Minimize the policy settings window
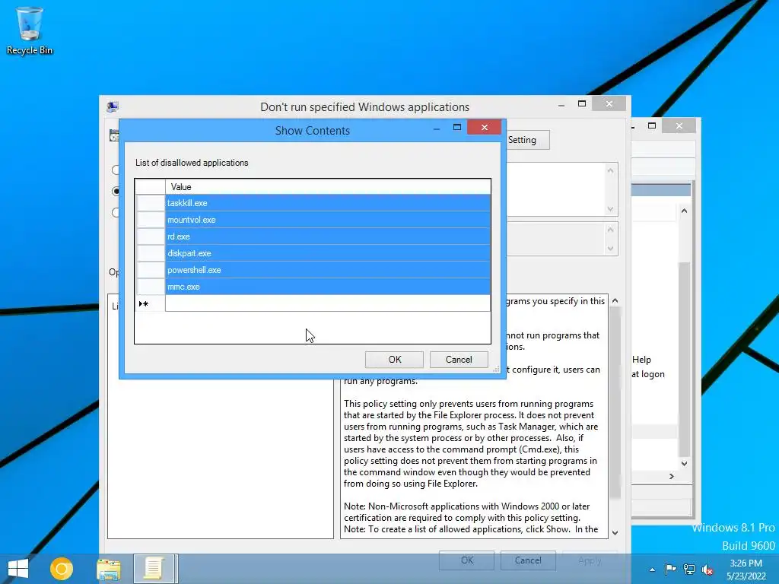The height and width of the screenshot is (584, 779). pos(561,105)
